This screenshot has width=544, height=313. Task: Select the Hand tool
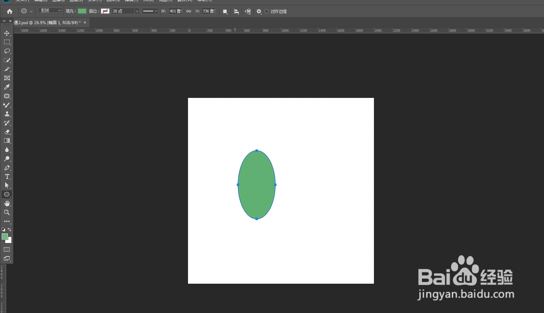pos(7,203)
